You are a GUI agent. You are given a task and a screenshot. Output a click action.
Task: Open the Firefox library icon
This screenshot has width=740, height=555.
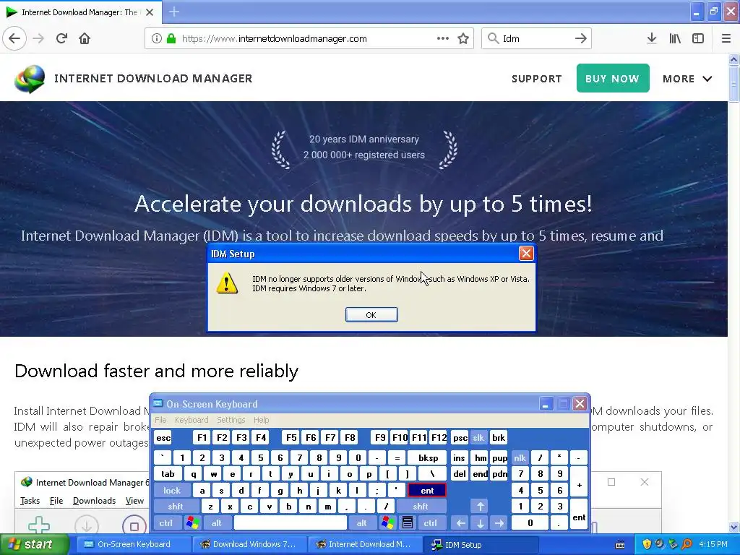[675, 38]
